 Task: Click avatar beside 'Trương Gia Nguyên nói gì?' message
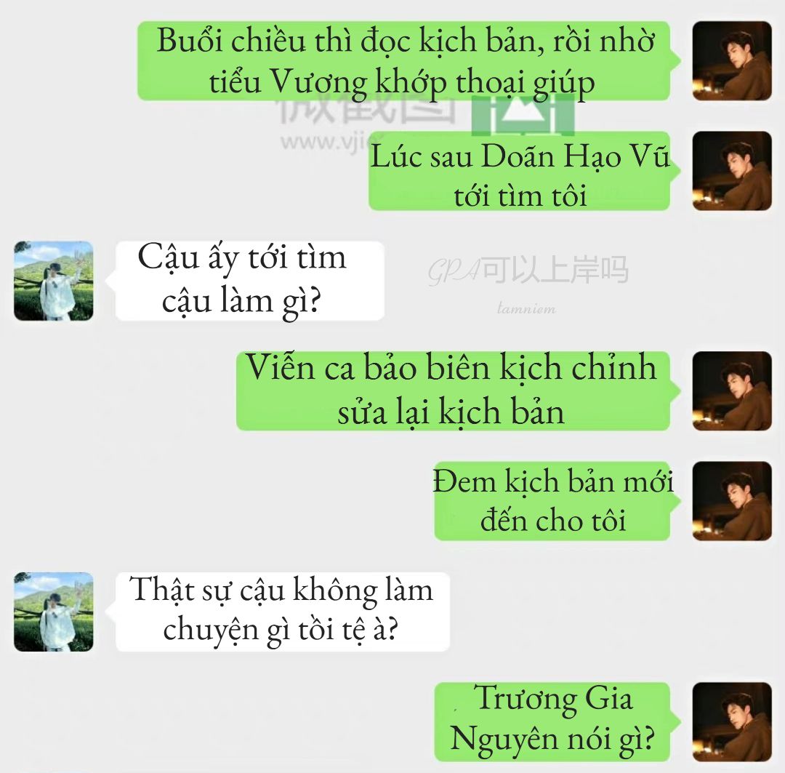[x=732, y=722]
